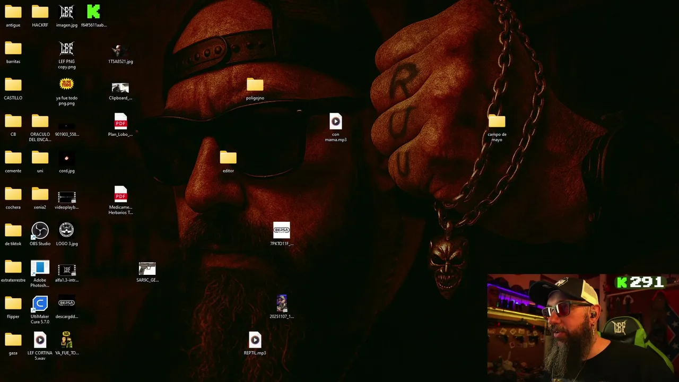Select the videoplayb video file
Screen dimensions: 679x382
coord(66,197)
